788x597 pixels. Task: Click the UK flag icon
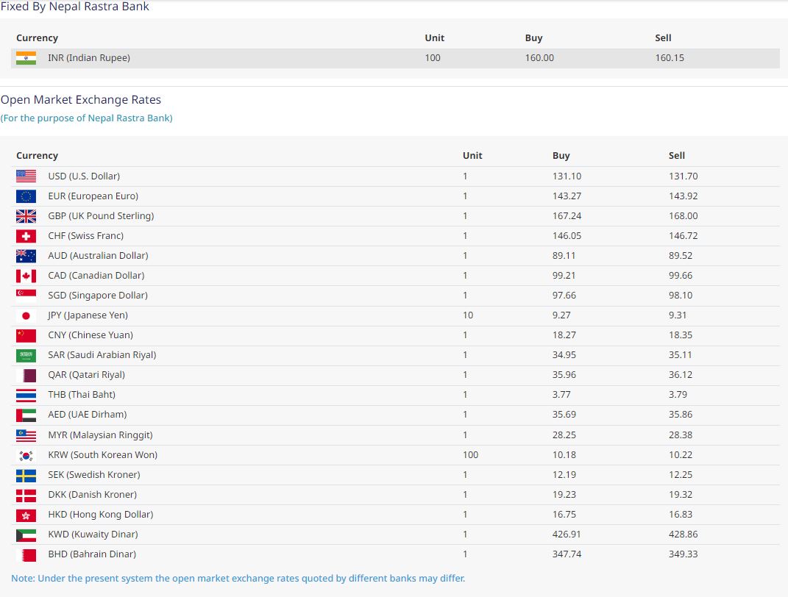[26, 216]
